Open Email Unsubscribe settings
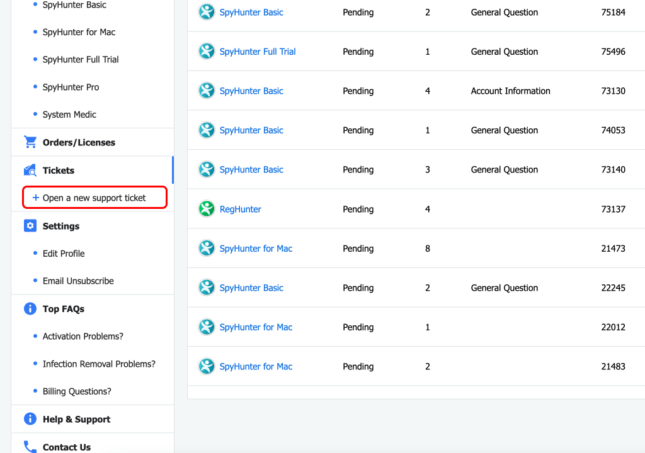The image size is (645, 453). point(78,281)
